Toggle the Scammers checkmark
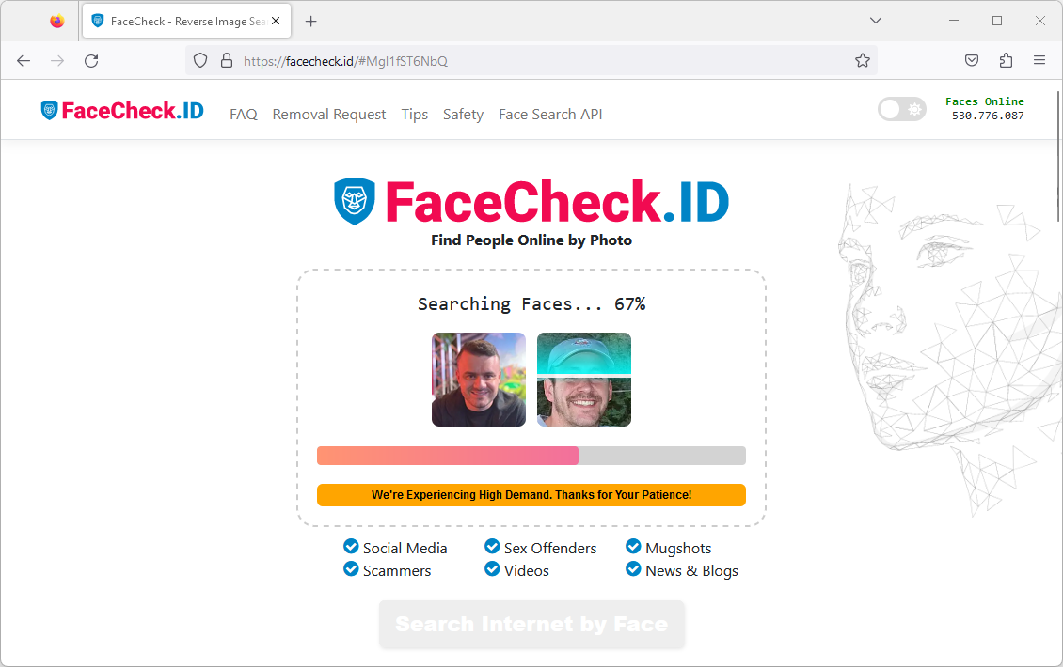Viewport: 1063px width, 667px height. pos(351,568)
